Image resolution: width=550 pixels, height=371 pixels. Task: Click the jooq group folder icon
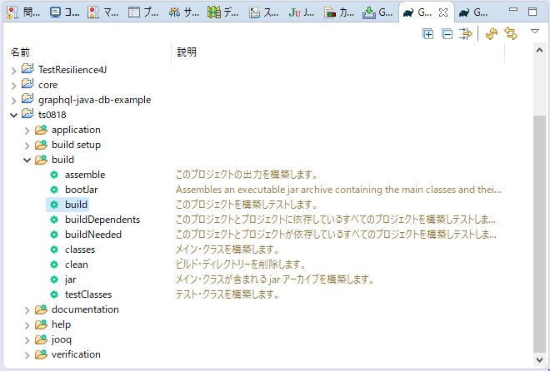(x=41, y=339)
